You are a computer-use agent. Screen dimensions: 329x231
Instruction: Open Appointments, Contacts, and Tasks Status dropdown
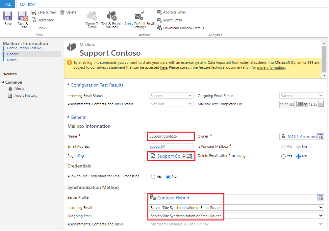point(171,104)
